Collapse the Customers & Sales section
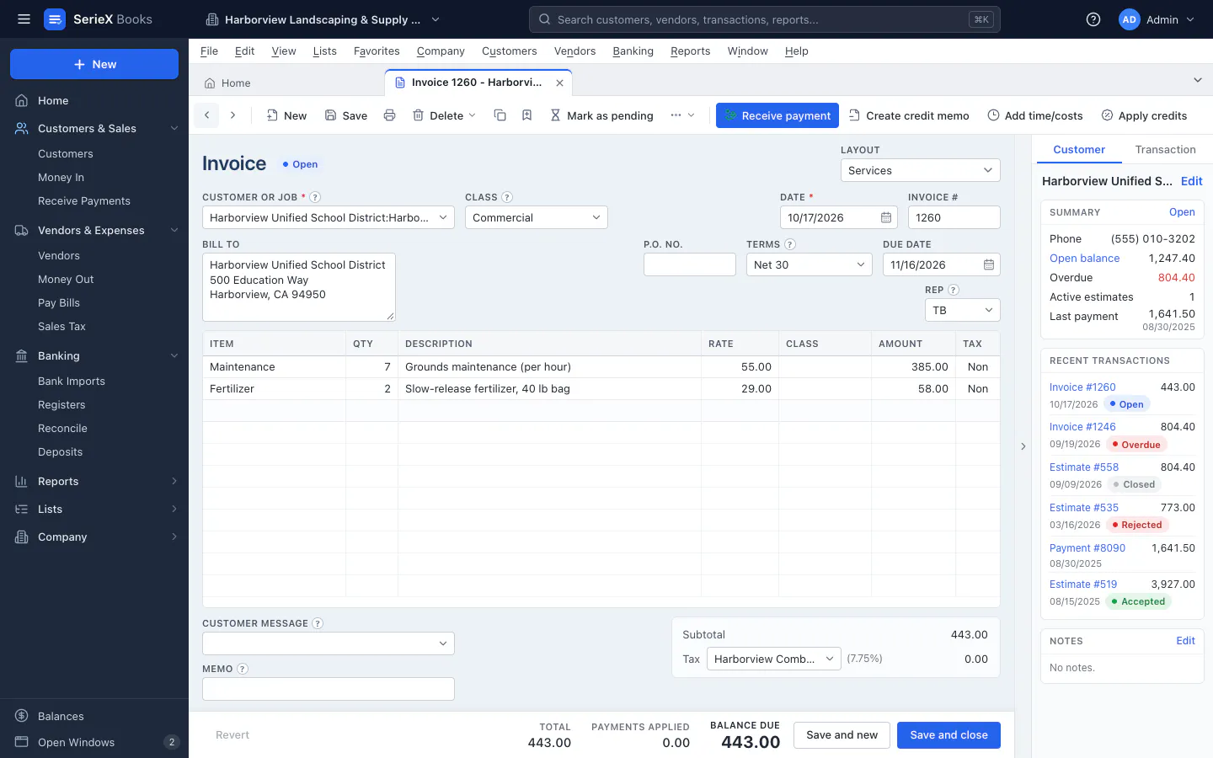The height and width of the screenshot is (758, 1213). [174, 129]
